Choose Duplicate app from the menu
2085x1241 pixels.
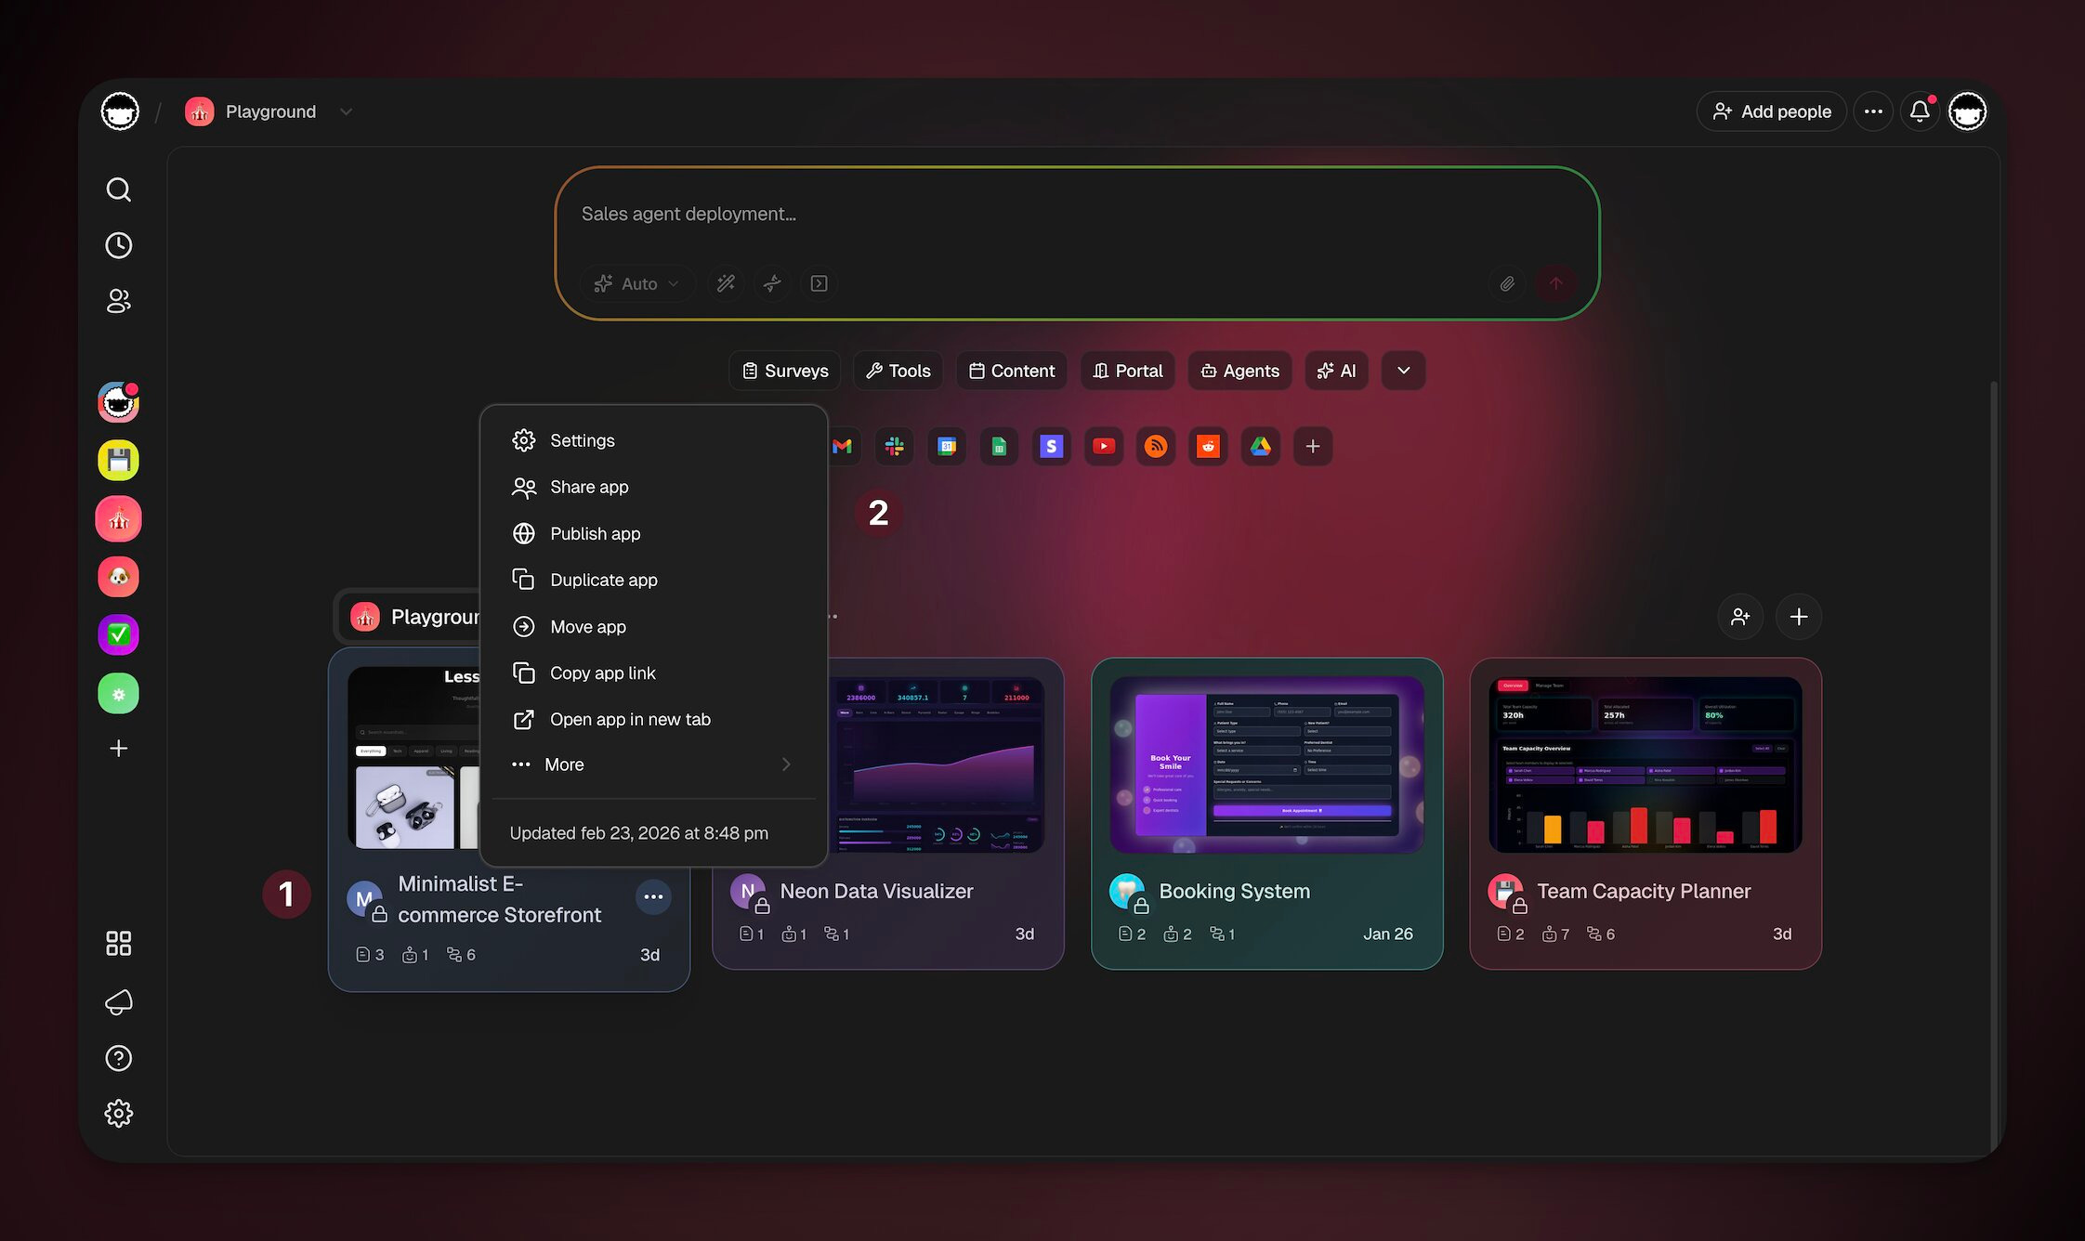pos(603,580)
